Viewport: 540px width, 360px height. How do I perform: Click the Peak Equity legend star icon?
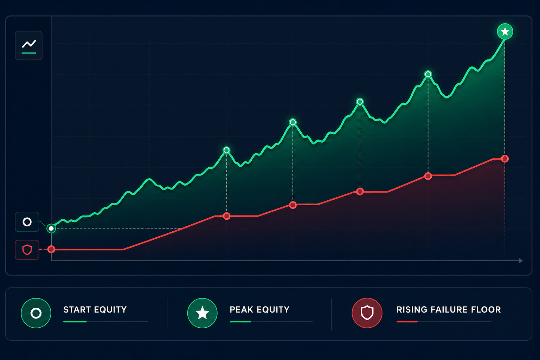tap(202, 313)
